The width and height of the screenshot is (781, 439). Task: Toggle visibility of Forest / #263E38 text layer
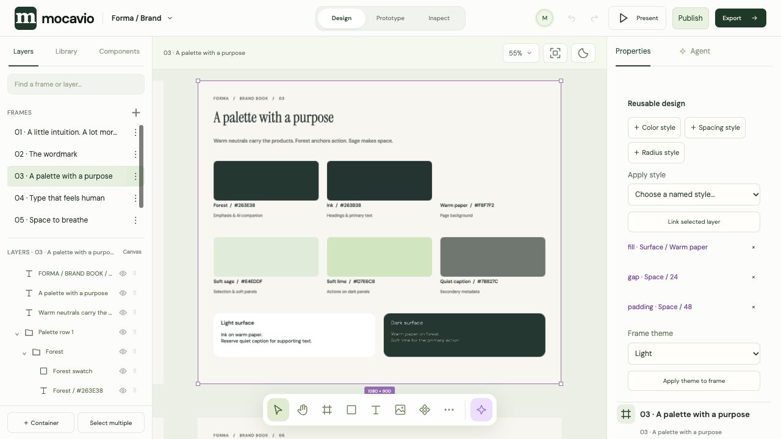click(123, 391)
